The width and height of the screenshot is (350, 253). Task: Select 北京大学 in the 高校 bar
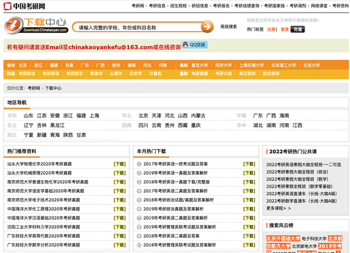click(311, 65)
